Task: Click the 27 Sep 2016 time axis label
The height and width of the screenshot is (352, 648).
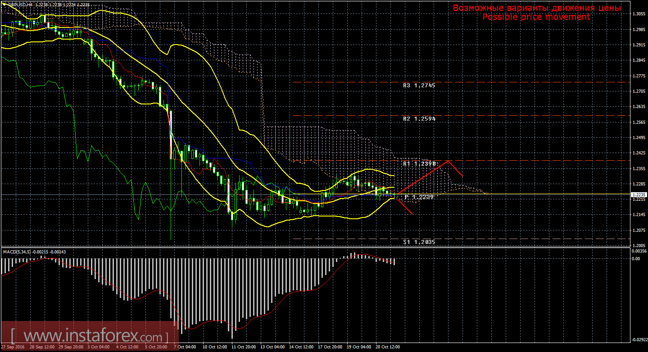Action: 12,347
